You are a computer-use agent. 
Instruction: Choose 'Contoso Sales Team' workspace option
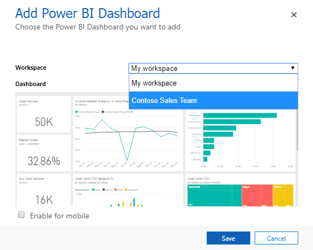pyautogui.click(x=213, y=100)
